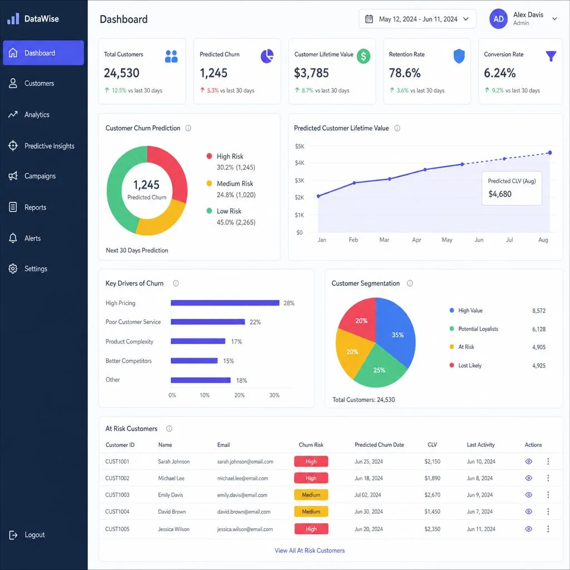Click info icon beside At Risk Customers

point(169,429)
